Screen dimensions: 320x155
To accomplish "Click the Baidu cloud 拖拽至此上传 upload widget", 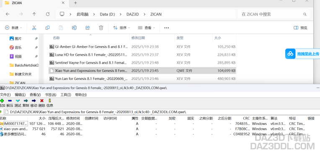I will point(302,54).
